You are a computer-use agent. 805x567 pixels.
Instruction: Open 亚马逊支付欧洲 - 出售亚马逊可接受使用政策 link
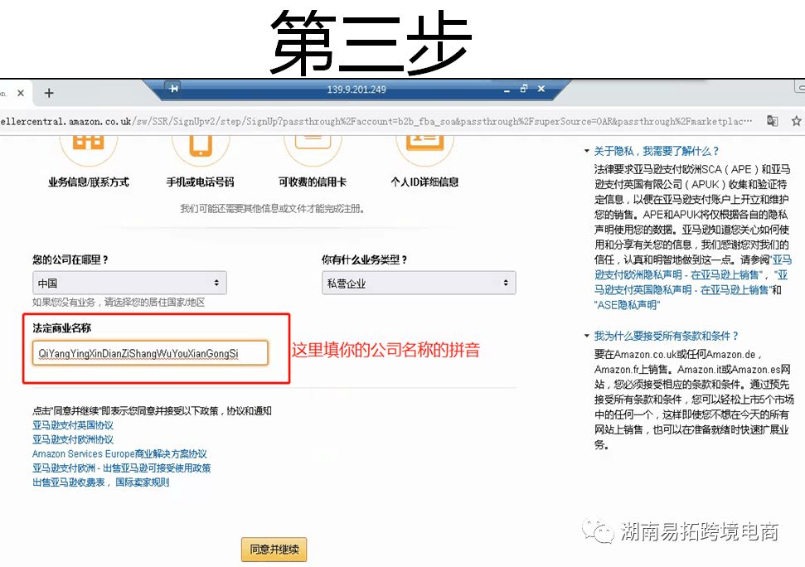[x=122, y=468]
